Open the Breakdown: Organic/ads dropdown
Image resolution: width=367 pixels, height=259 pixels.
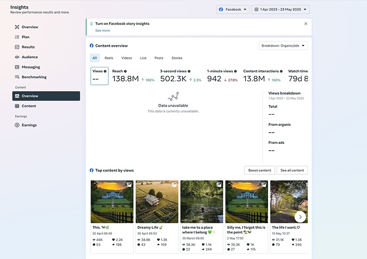coord(283,46)
